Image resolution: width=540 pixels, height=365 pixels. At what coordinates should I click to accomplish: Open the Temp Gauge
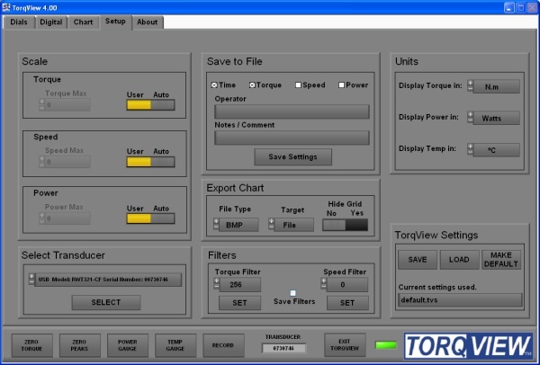(175, 344)
